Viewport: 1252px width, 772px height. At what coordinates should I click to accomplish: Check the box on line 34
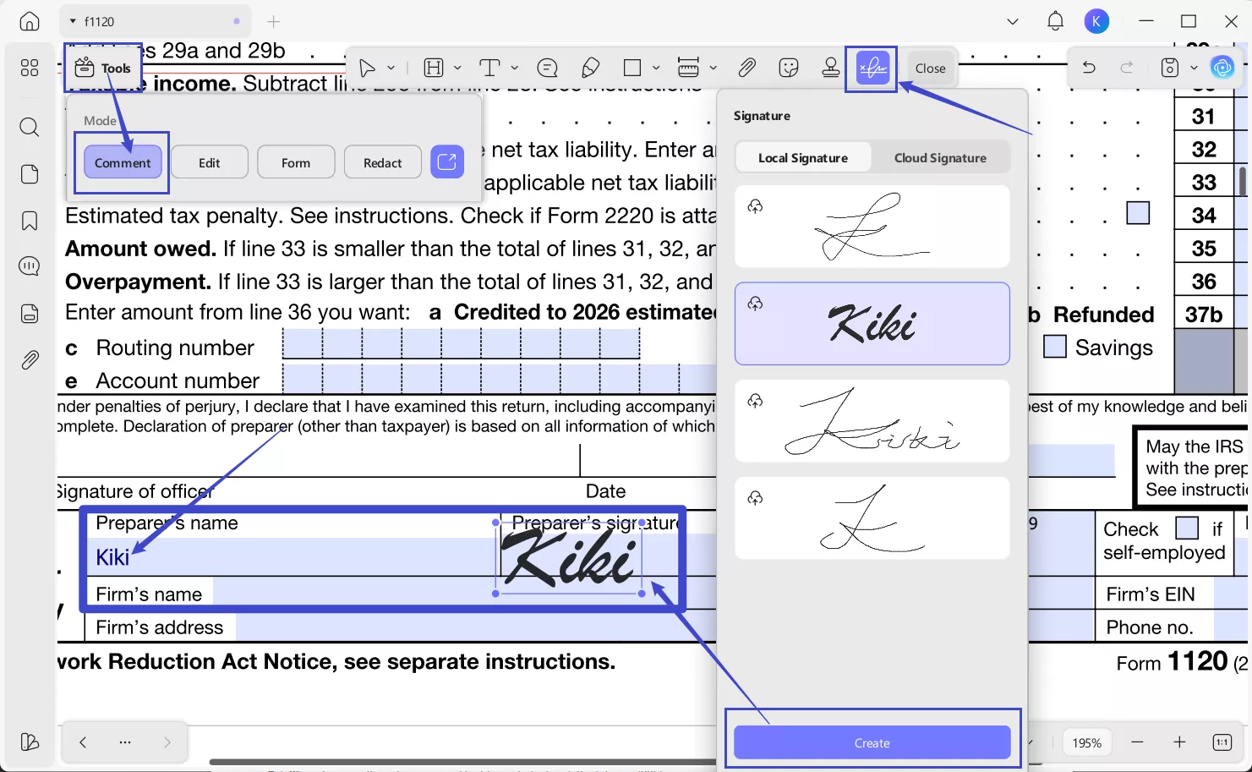[x=1138, y=213]
